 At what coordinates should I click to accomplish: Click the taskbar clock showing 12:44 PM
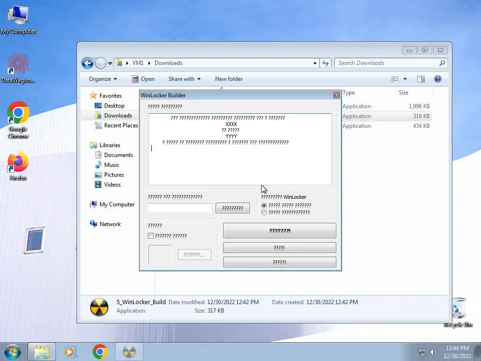point(457,352)
